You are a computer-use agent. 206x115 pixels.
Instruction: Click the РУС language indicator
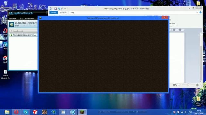coord(190,112)
